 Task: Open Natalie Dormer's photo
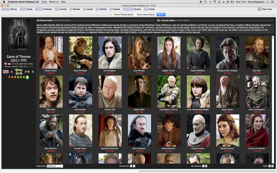click(228, 130)
